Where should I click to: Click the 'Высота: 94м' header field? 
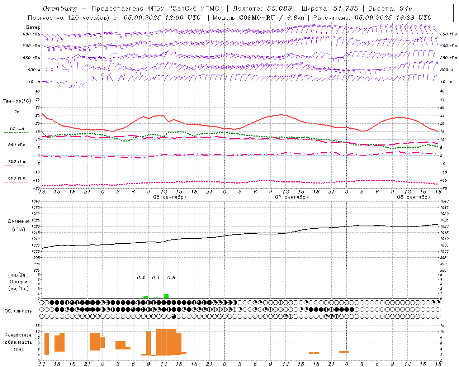tap(391, 9)
